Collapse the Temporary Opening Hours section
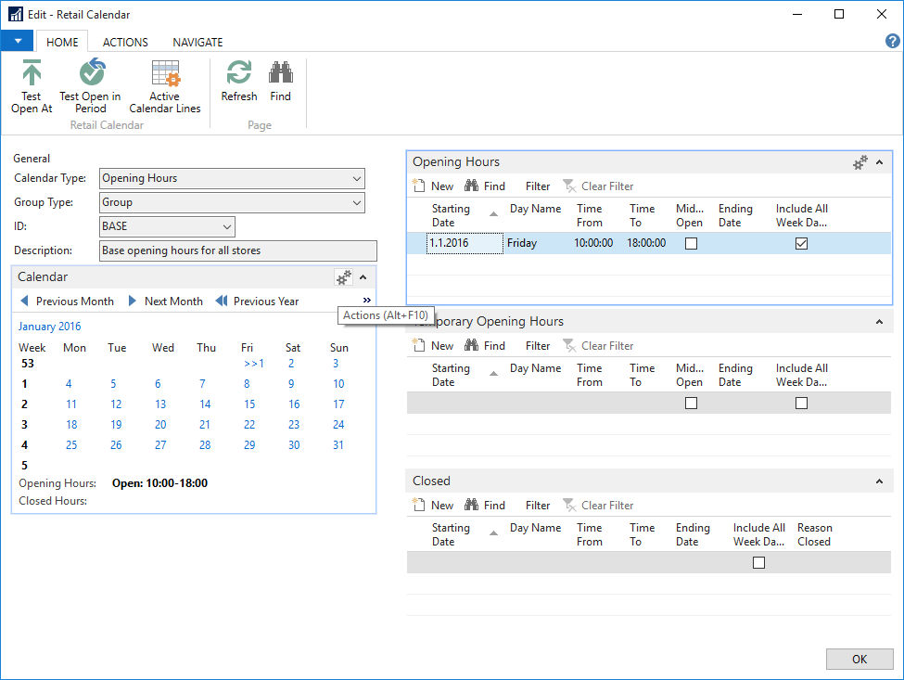 point(879,322)
